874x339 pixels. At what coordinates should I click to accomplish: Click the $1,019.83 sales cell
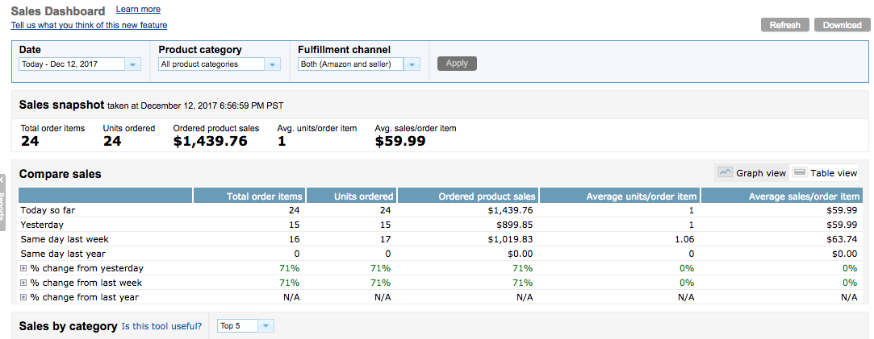pos(509,239)
